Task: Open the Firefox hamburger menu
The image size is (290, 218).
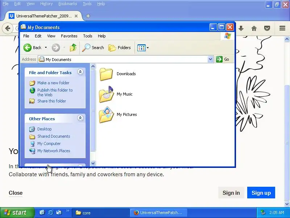Action: tap(282, 28)
